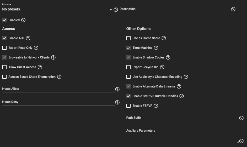Click help icon for Path Suffix
Image resolution: width=247 pixels, height=147 pixels.
[x=241, y=118]
